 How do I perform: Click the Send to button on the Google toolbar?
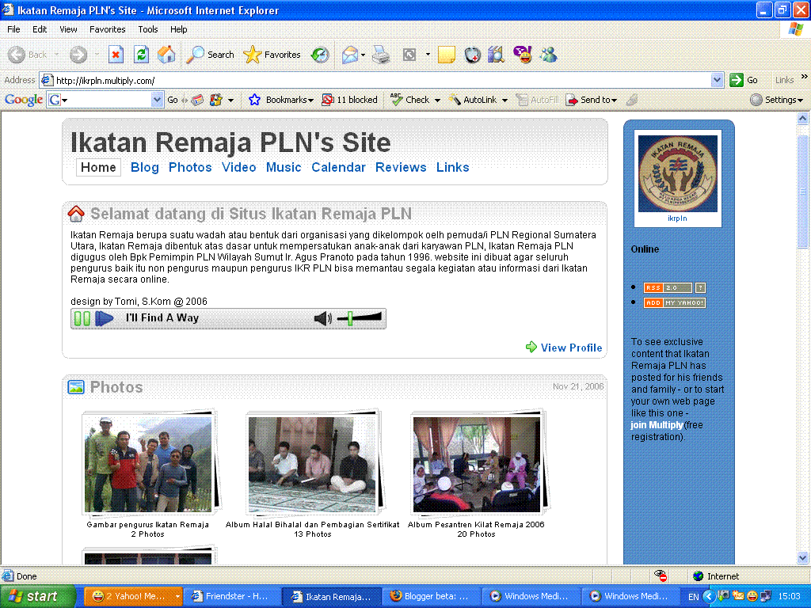coord(591,100)
